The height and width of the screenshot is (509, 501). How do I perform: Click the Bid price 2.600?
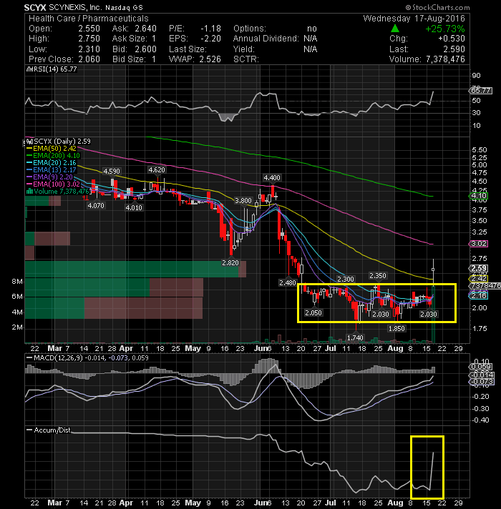pos(145,49)
